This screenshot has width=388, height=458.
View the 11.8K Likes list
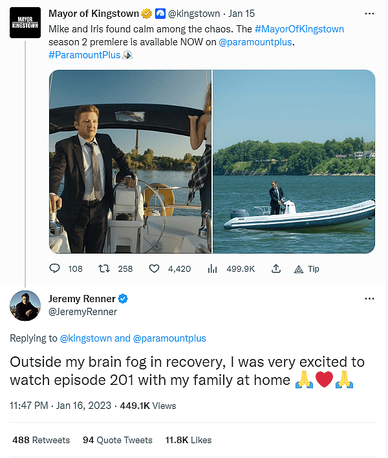(188, 440)
